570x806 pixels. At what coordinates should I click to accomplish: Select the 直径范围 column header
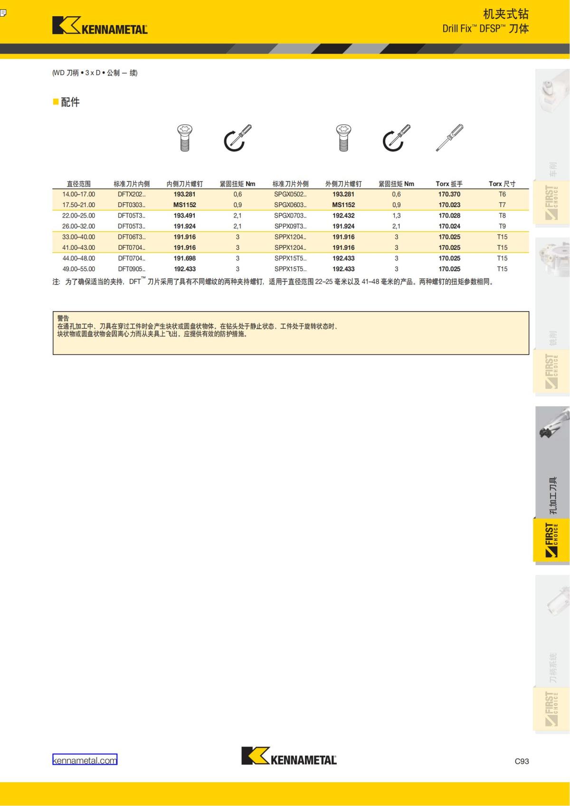tap(78, 184)
